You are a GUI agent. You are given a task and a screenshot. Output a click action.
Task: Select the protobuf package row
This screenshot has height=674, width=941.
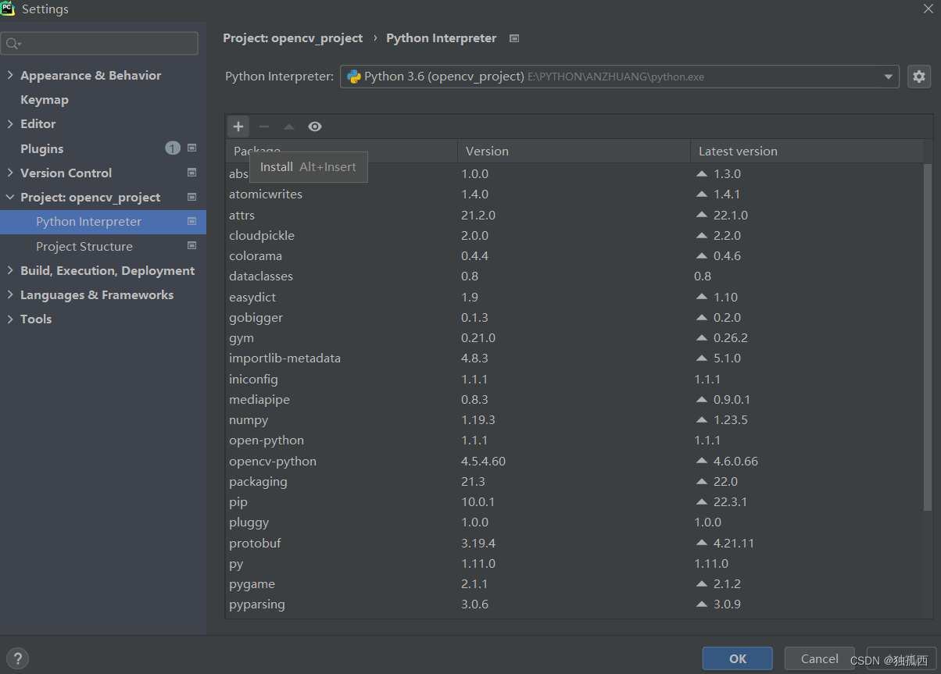click(x=574, y=543)
